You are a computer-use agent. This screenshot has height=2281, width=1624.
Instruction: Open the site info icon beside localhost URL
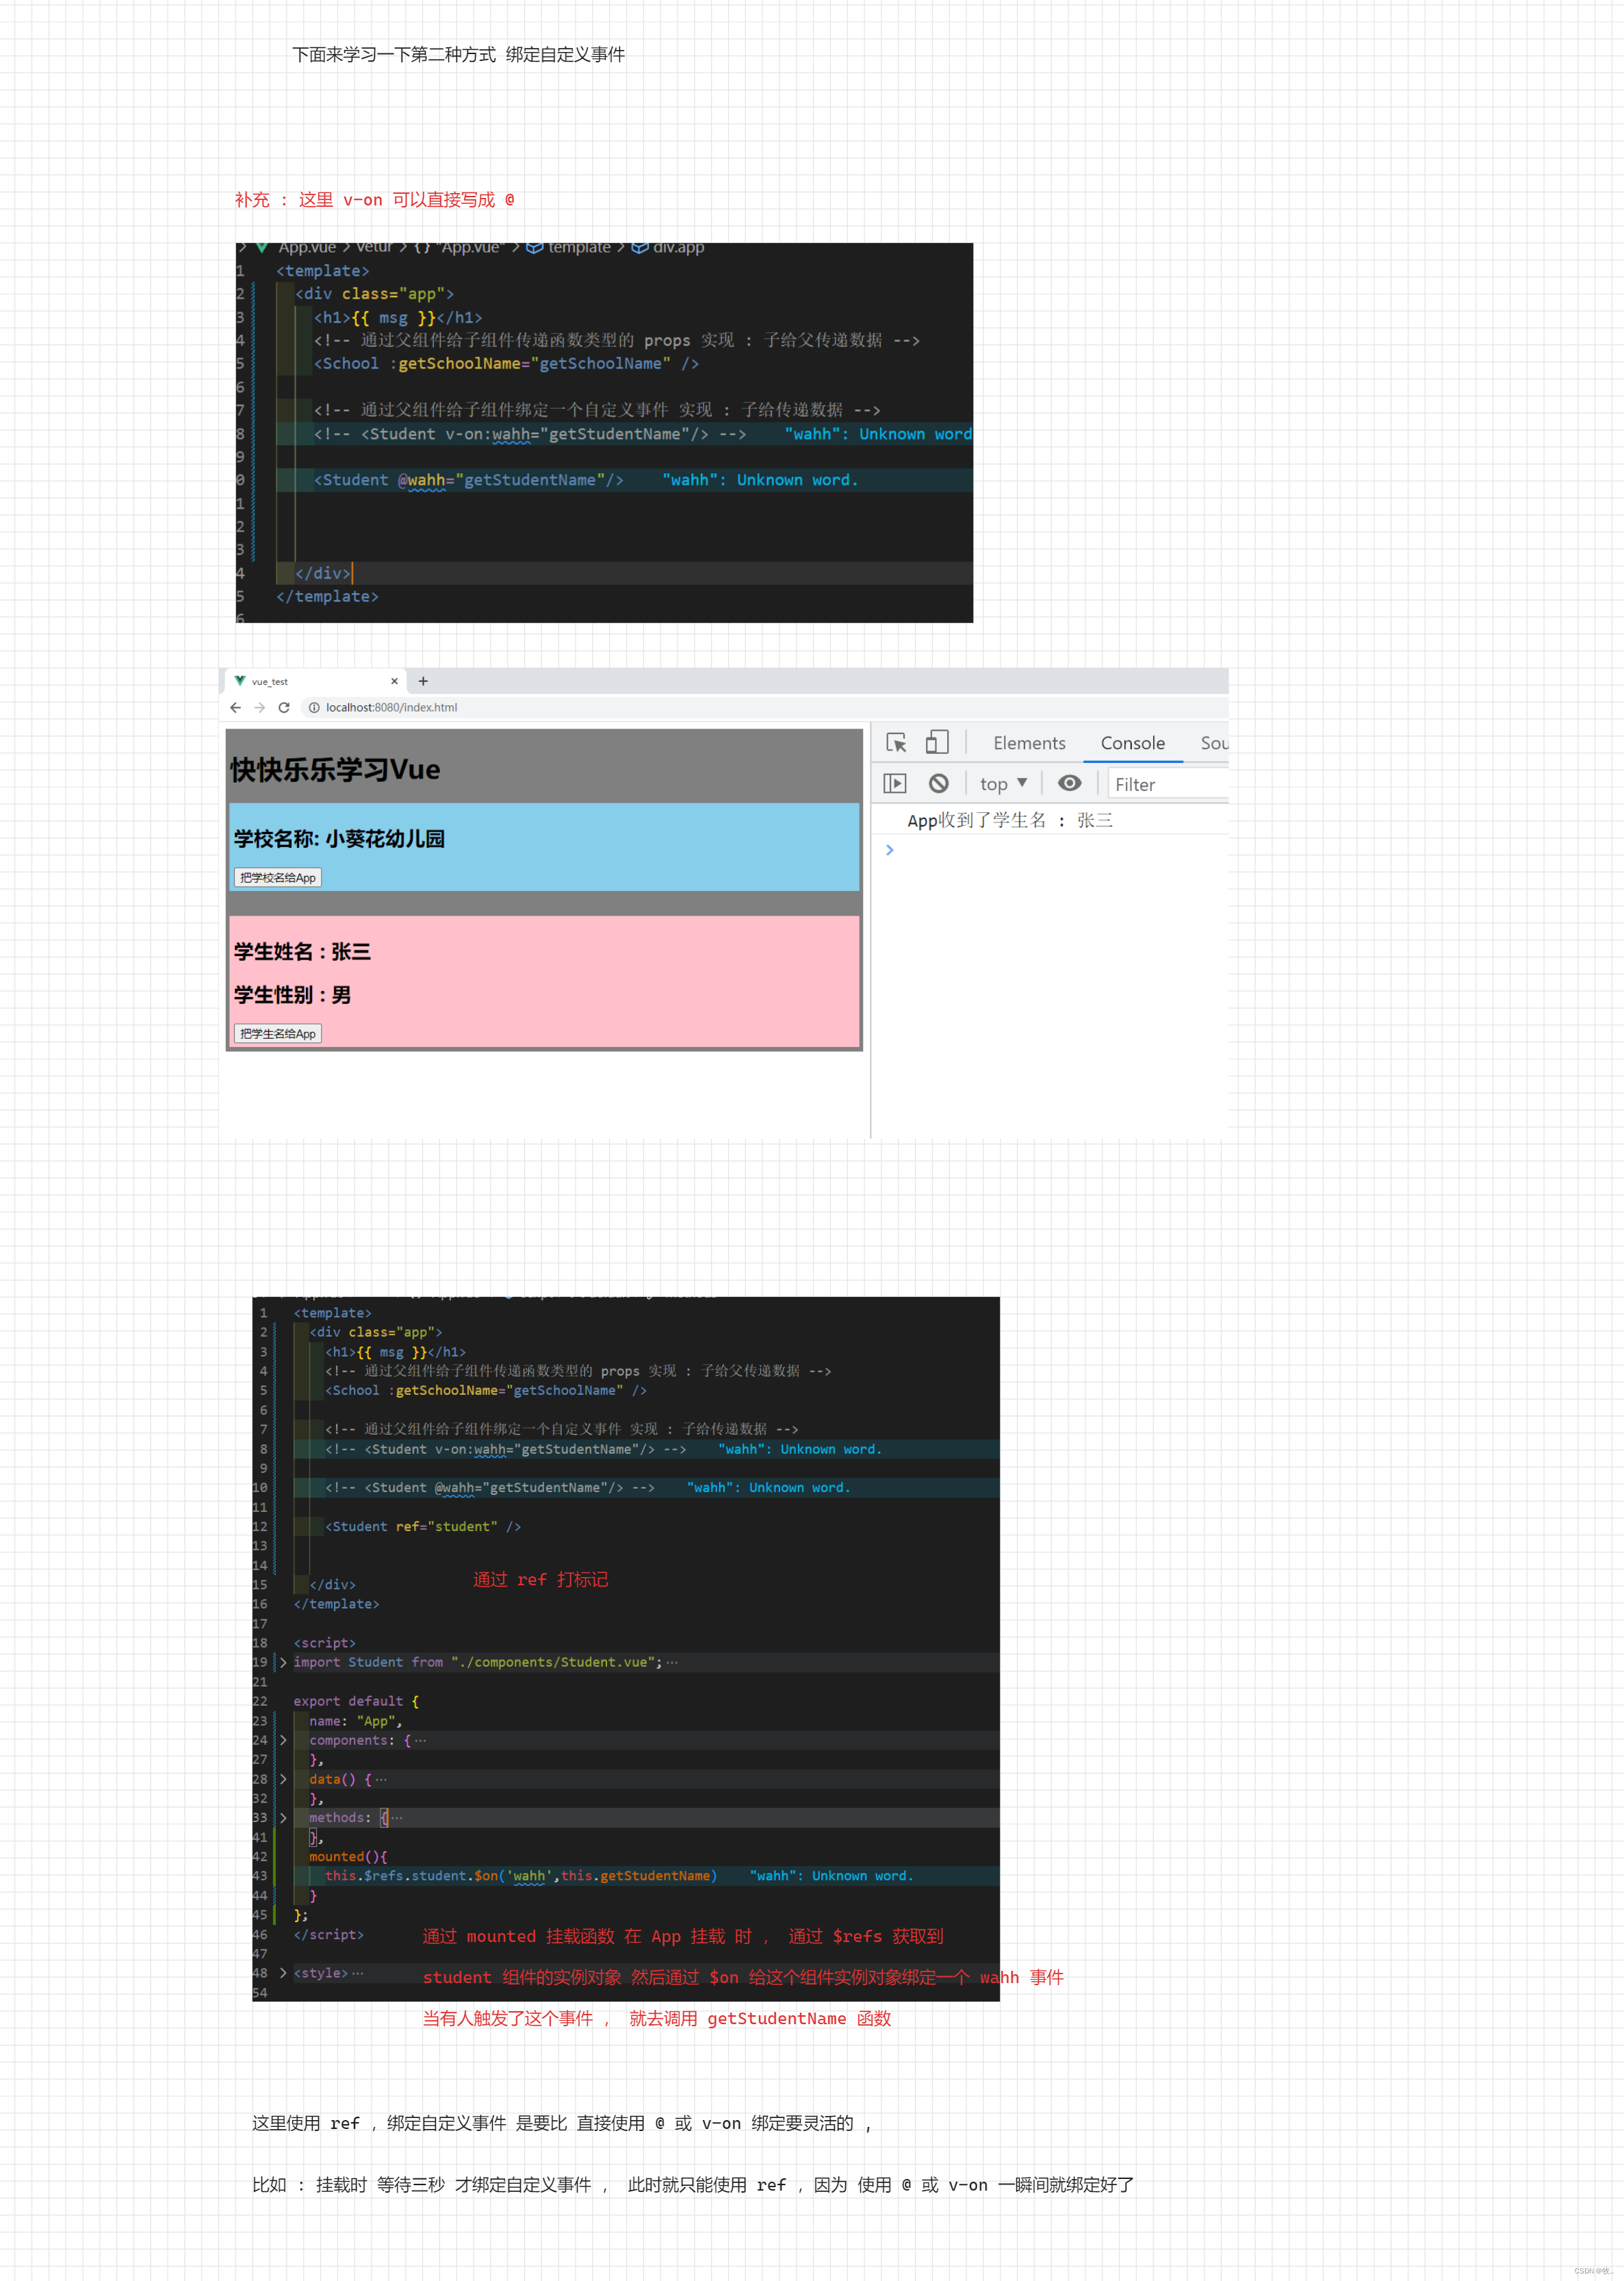[x=314, y=707]
